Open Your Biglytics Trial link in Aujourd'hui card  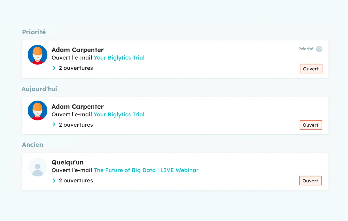(119, 114)
